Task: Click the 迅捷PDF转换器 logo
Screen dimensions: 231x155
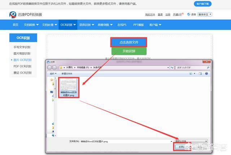Action: pos(26,14)
